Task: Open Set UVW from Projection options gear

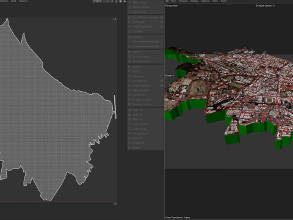Action: pos(162,17)
